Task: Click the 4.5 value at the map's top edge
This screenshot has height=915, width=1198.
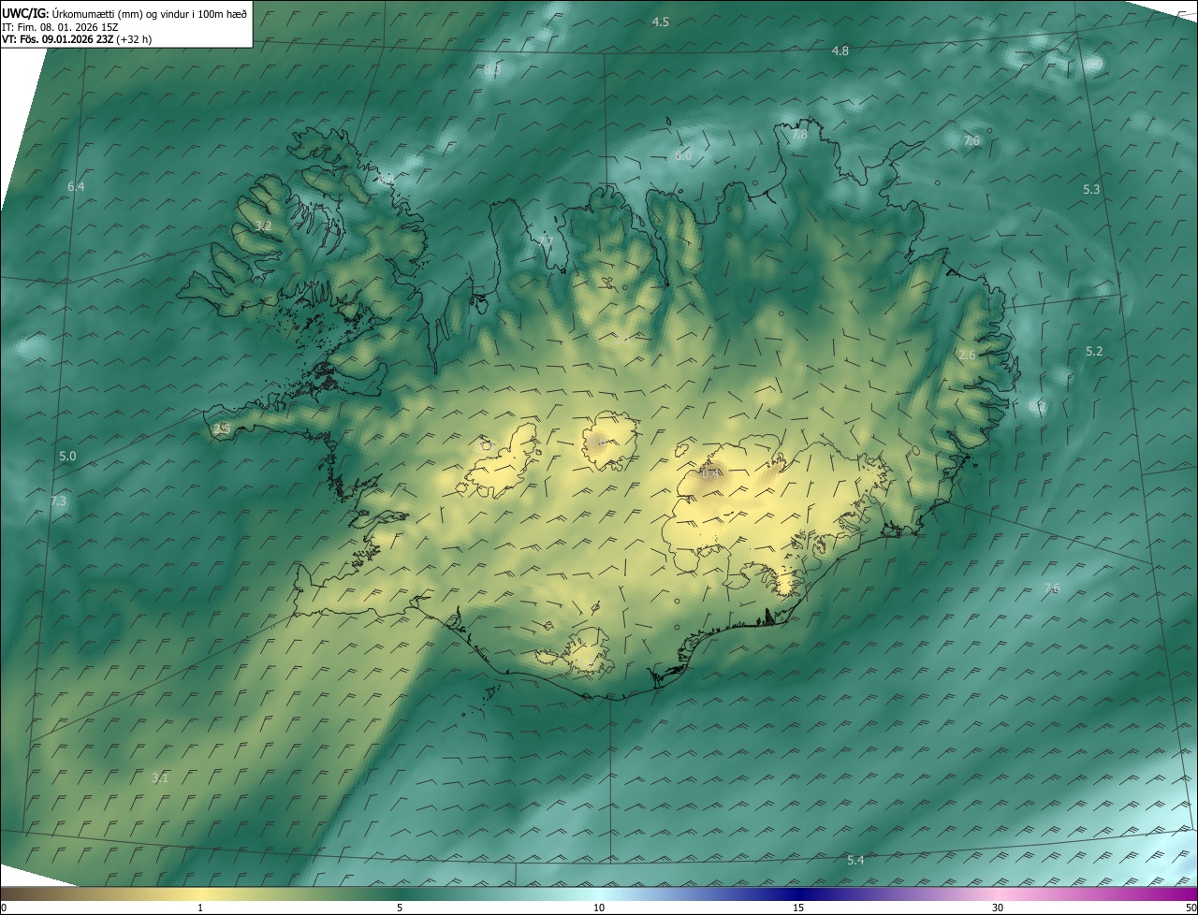Action: tap(661, 22)
